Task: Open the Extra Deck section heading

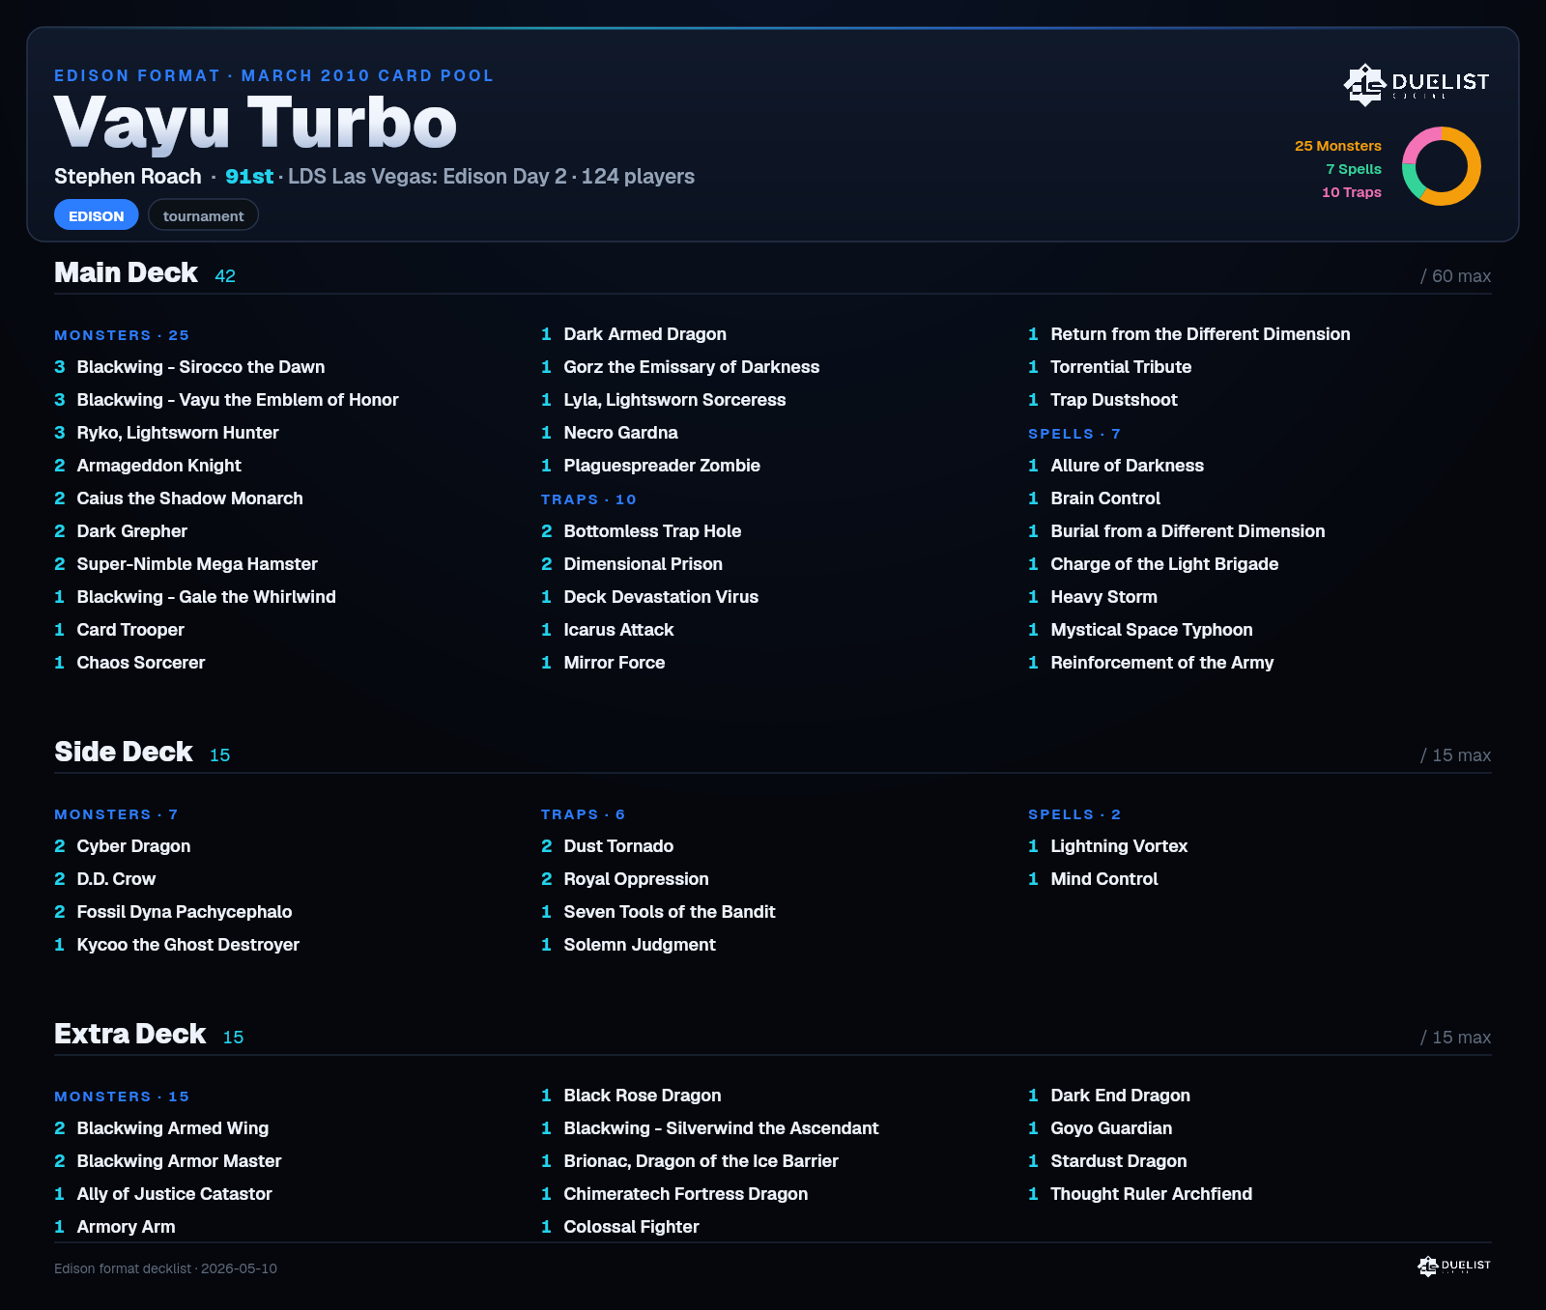Action: [x=129, y=1034]
